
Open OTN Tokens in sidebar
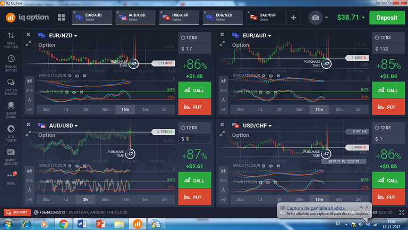point(11,134)
